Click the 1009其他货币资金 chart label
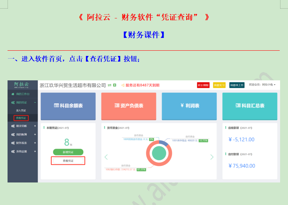The width and height of the screenshot is (288, 205). pos(136,139)
